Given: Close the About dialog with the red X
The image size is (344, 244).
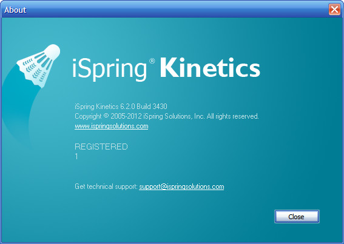Looking at the screenshot, I should click(334, 10).
